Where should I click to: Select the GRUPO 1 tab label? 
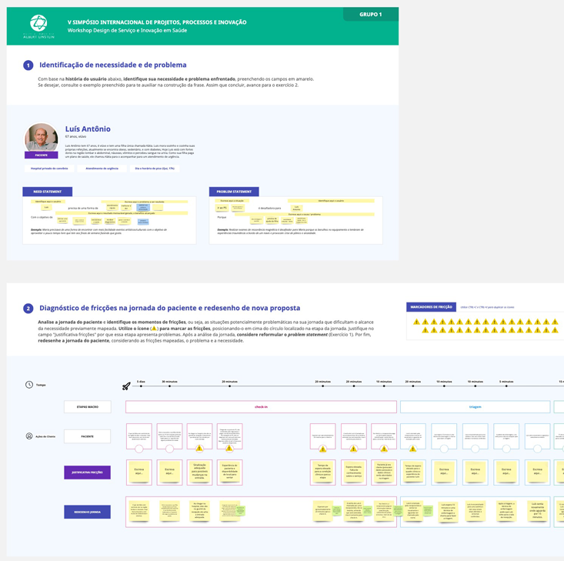pyautogui.click(x=371, y=14)
